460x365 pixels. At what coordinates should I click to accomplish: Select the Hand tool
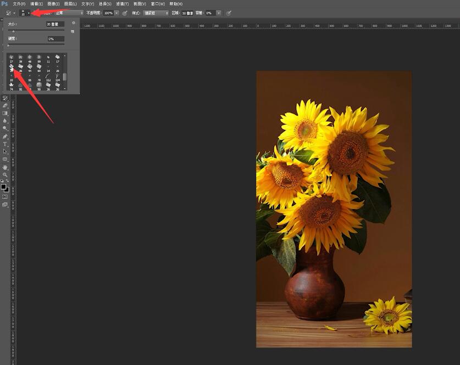tap(5, 167)
